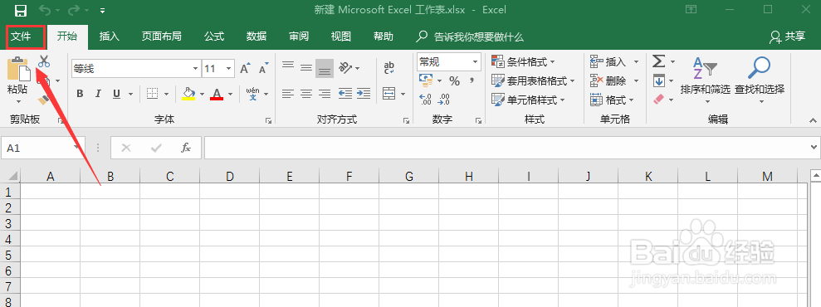Open the 排序和筛选 menu

coord(705,79)
